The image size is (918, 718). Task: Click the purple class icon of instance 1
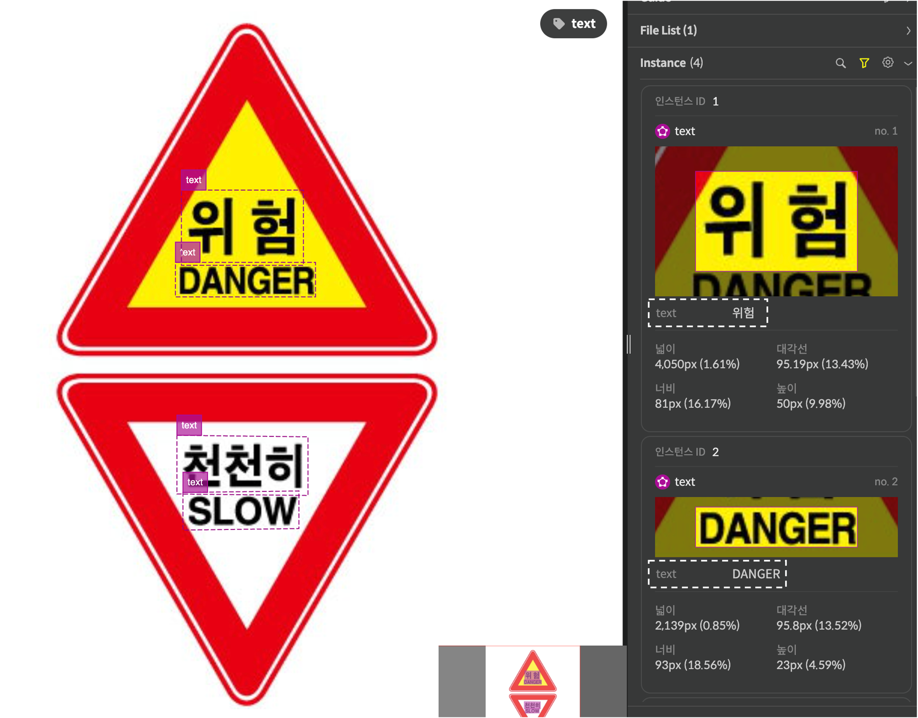point(662,131)
